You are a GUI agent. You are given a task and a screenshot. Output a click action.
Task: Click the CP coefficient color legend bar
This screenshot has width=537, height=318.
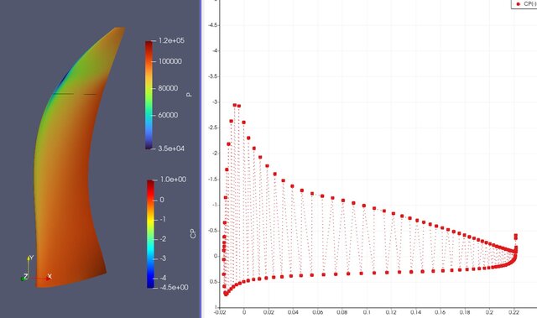(151, 234)
